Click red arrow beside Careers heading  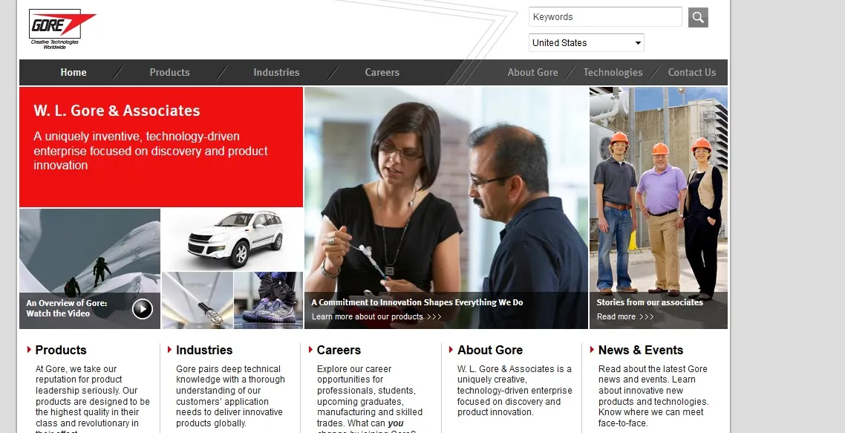coord(310,350)
